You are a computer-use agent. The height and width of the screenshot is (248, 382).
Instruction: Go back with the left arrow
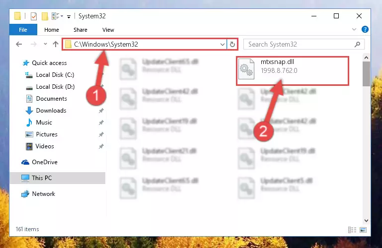(19, 44)
